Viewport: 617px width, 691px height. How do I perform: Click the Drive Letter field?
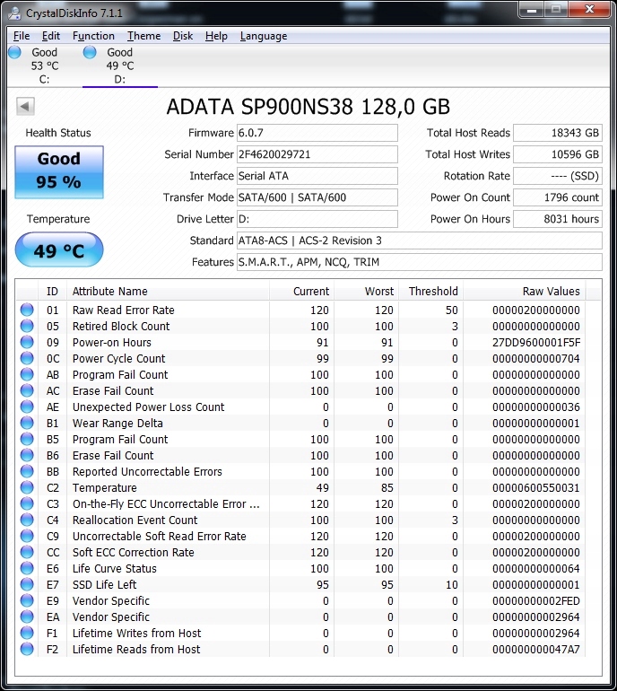click(317, 219)
